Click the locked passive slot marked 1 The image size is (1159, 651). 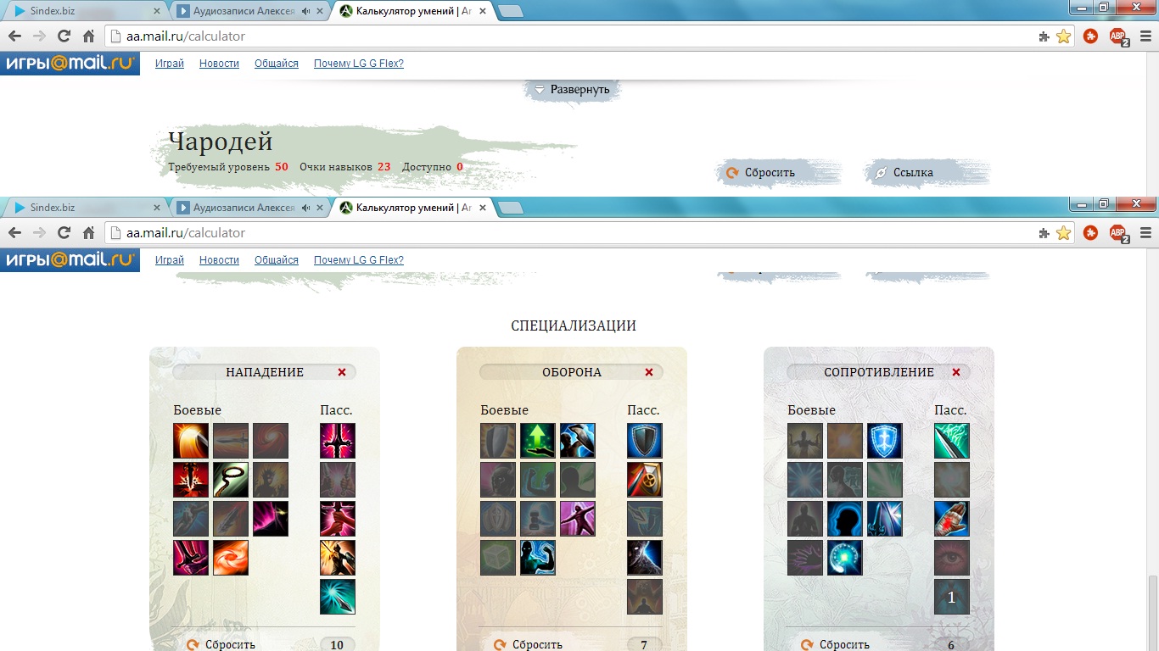click(x=952, y=597)
